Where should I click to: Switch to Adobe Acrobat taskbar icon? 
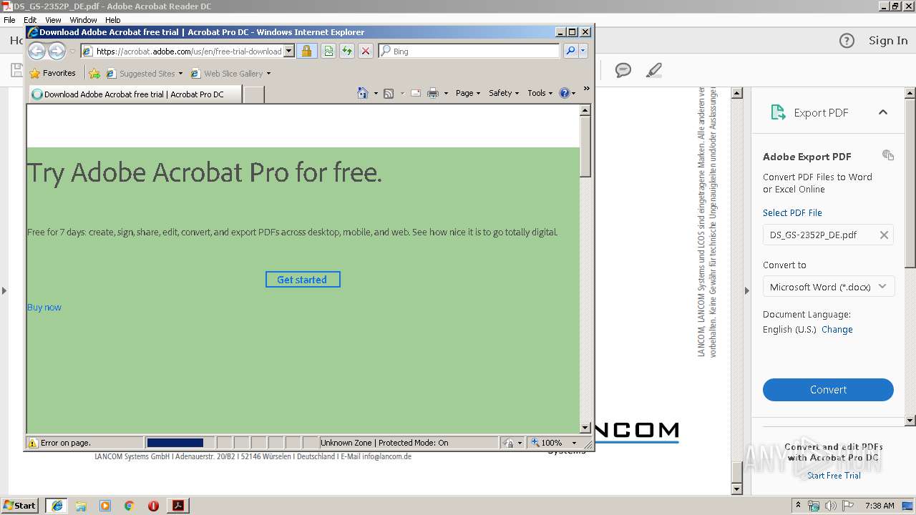tap(177, 506)
